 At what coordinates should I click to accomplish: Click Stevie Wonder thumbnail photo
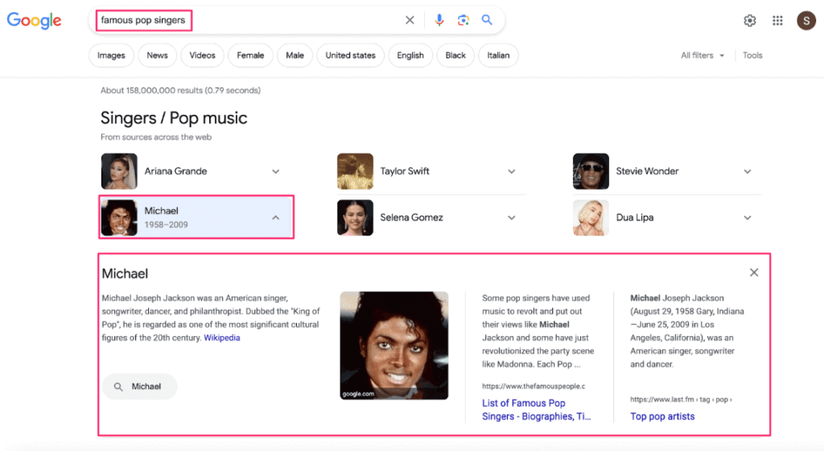(x=591, y=171)
